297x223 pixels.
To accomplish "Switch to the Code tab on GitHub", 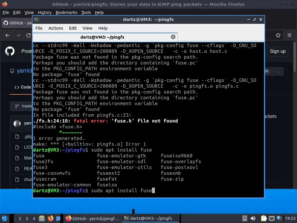I will click(x=23, y=87).
